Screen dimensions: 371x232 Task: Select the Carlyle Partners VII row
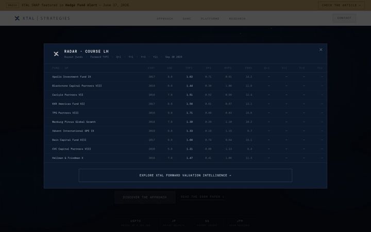[x=185, y=95]
